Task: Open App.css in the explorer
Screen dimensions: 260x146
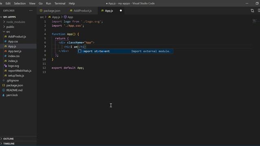Action: click(x=13, y=41)
